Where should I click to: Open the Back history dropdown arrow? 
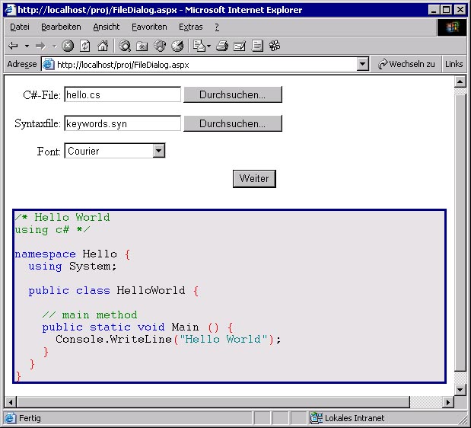tap(27, 46)
